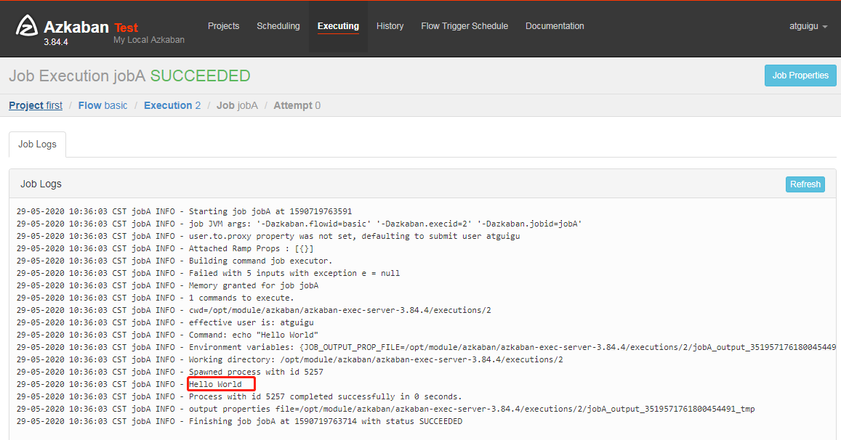Click the red Test label
This screenshot has height=440, width=841.
tap(126, 28)
